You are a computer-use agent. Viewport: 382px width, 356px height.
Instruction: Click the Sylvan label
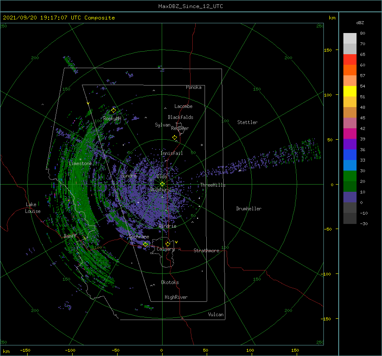[163, 125]
